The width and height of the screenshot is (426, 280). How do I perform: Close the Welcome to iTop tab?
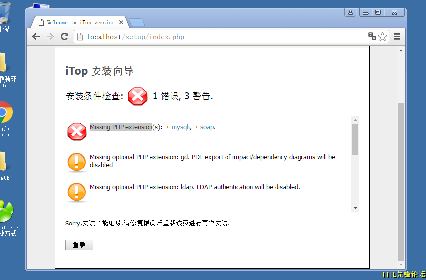click(x=121, y=22)
